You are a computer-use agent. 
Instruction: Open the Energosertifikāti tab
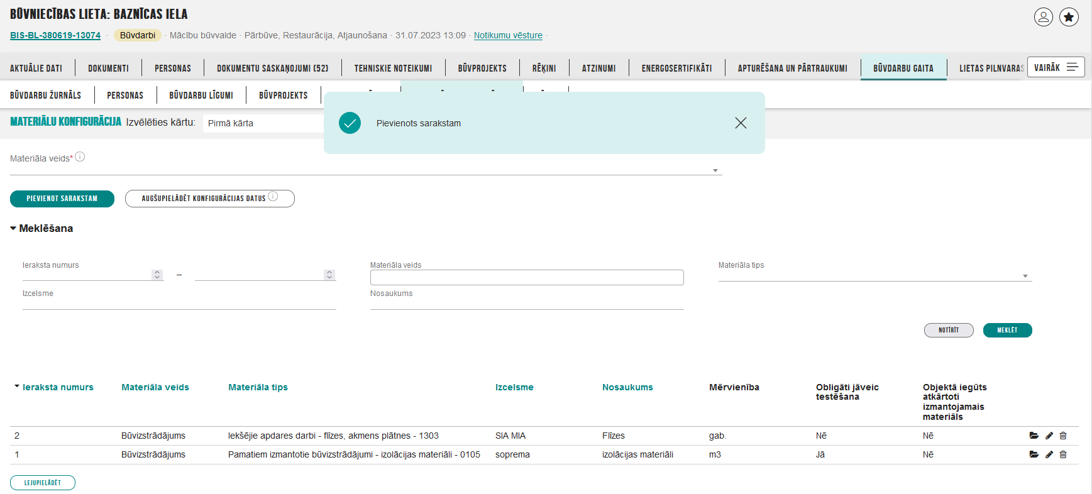[676, 68]
